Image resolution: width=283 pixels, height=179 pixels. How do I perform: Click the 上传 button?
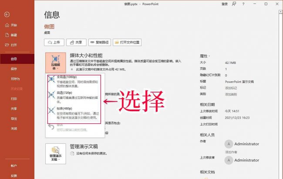pyautogui.click(x=54, y=42)
